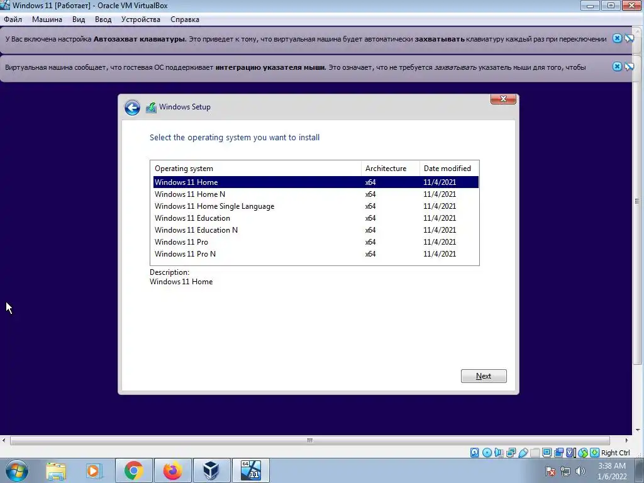Open the Вид menu
Image resolution: width=644 pixels, height=483 pixels.
tap(79, 19)
